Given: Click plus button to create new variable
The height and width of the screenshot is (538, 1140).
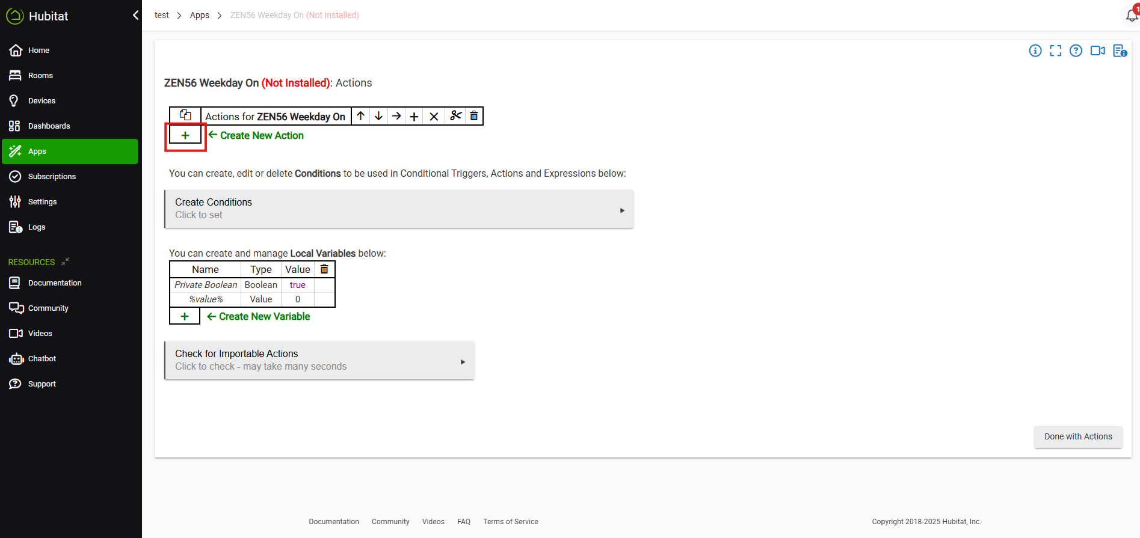Looking at the screenshot, I should [185, 316].
